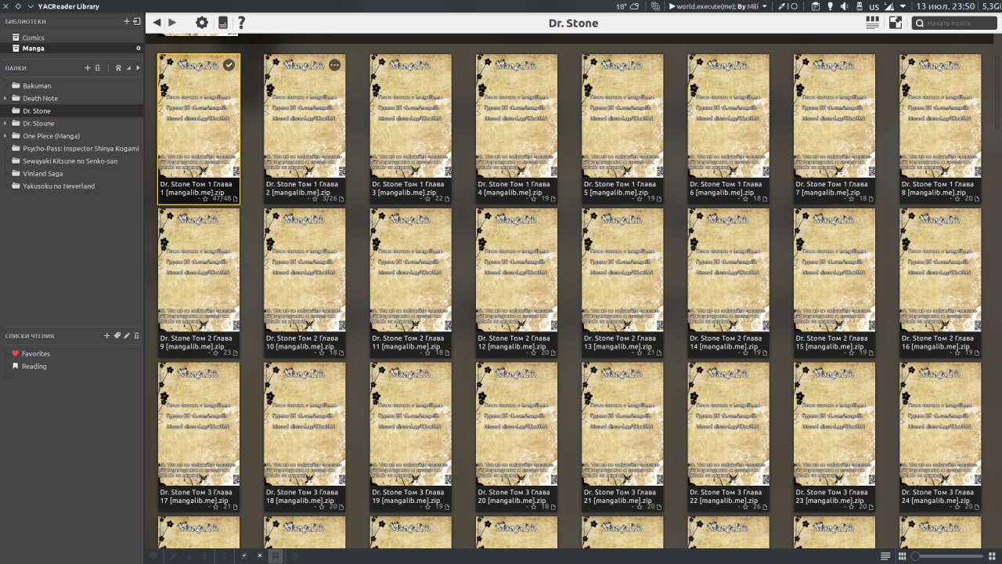This screenshot has width=1002, height=564.
Task: Click the search field 'Начать поиск'
Action: [953, 23]
